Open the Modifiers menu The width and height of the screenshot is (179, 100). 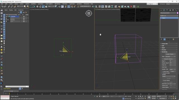point(34,4)
